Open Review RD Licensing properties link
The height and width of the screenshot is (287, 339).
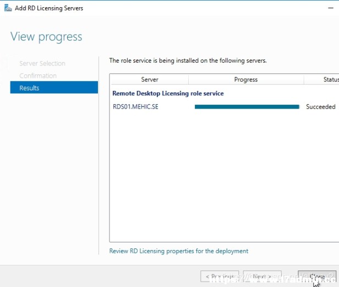tap(178, 251)
